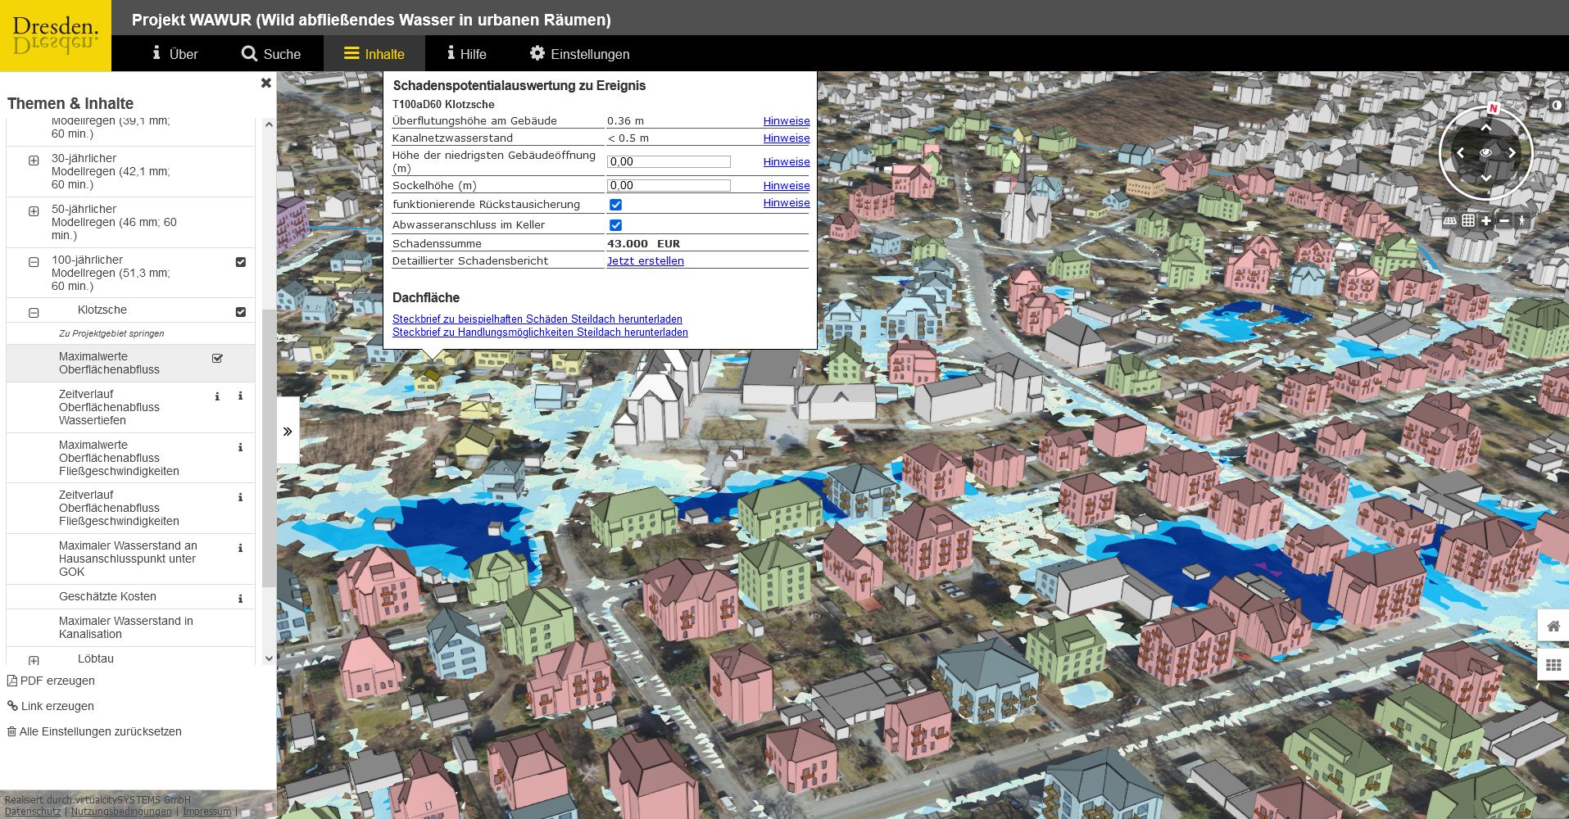The height and width of the screenshot is (819, 1569).
Task: Open info for Geschätzte Kosten layer
Action: click(x=240, y=599)
